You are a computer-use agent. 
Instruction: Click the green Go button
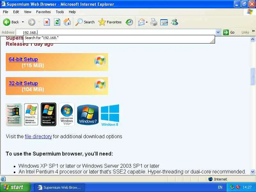pyautogui.click(x=229, y=32)
